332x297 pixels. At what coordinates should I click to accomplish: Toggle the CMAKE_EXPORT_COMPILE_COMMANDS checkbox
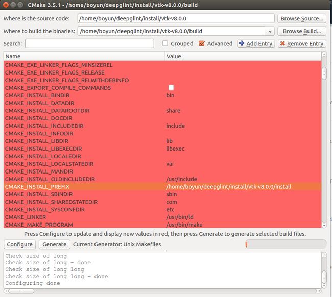pyautogui.click(x=171, y=88)
